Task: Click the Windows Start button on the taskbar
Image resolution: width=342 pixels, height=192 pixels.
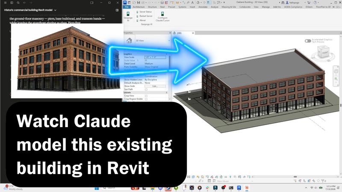Action: coord(97,188)
